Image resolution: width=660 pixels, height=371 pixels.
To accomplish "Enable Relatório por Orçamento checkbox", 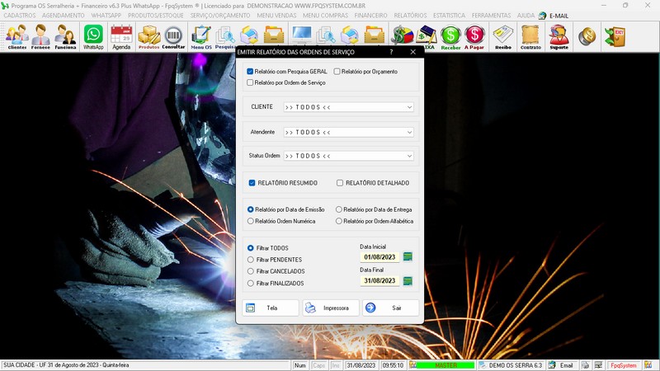I will (337, 72).
